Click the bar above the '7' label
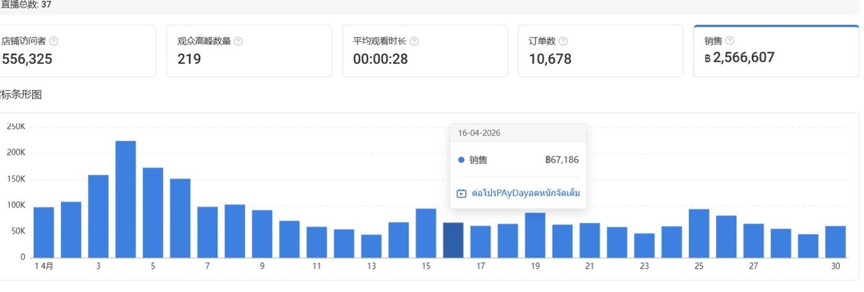Viewport: 864px width, 292px height. coord(207,232)
